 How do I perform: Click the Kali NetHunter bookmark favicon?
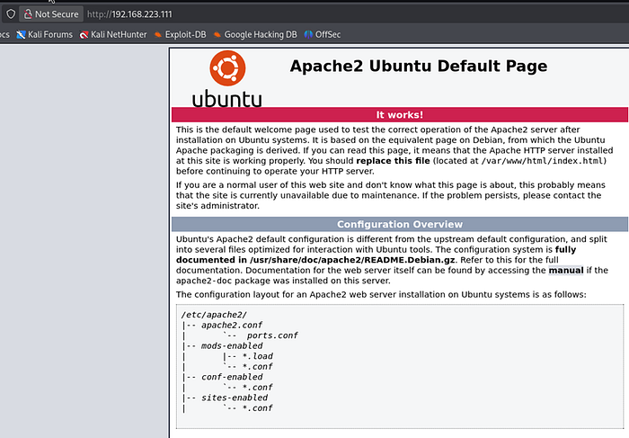click(84, 35)
